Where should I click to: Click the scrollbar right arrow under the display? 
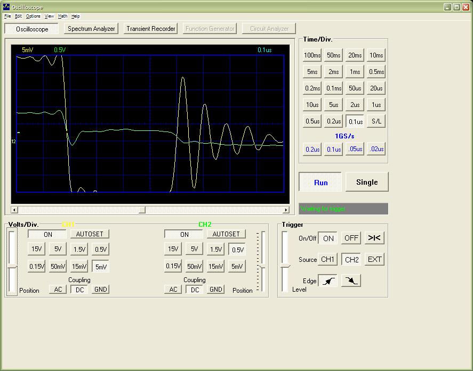point(286,210)
